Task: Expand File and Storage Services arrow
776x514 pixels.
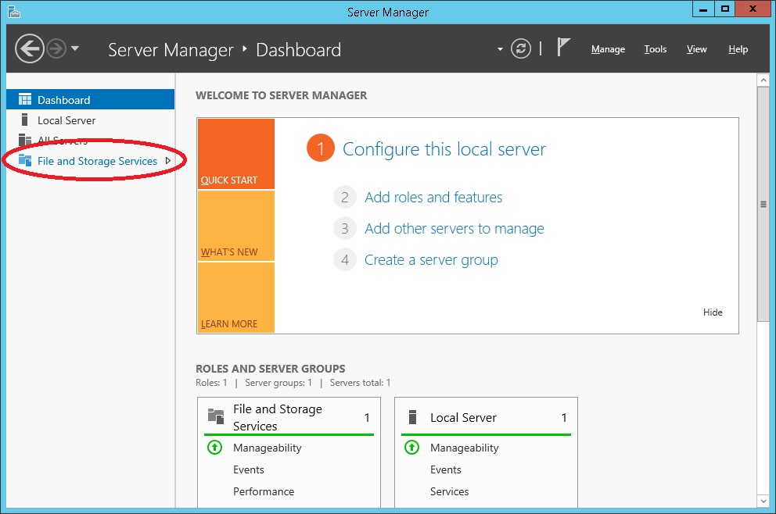Action: point(167,161)
